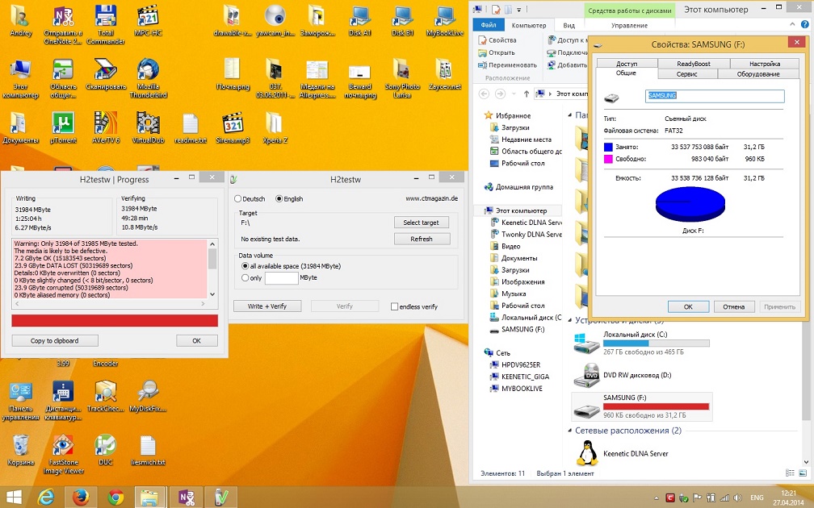This screenshot has width=814, height=508.
Task: Open Xperia Z folder on desktop
Action: [275, 127]
